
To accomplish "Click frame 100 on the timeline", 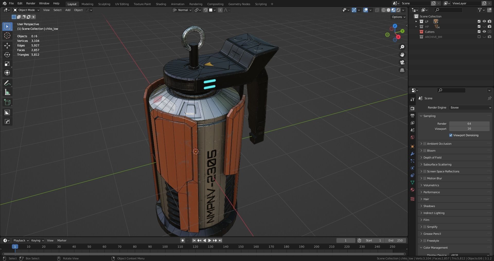I will point(165,247).
